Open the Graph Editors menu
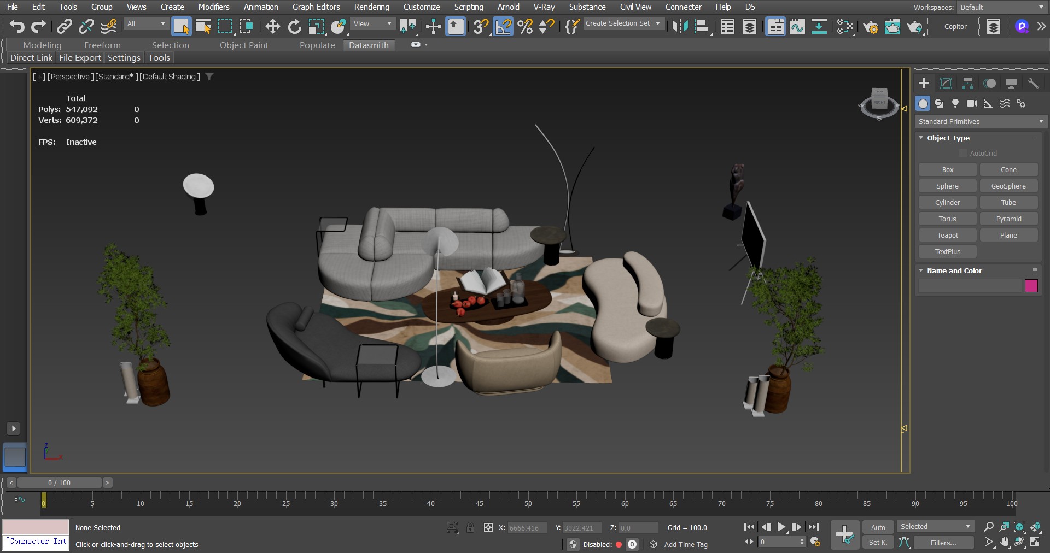The image size is (1050, 553). pyautogui.click(x=316, y=7)
